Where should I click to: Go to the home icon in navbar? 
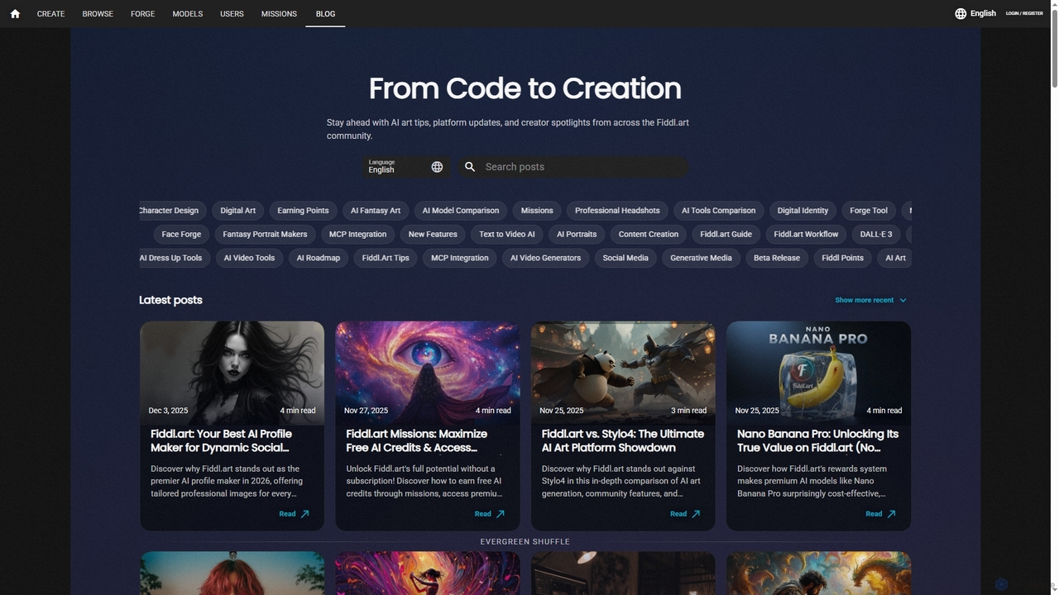[15, 14]
